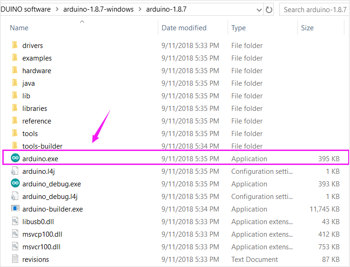Select the tools-builder folder icon

point(15,146)
